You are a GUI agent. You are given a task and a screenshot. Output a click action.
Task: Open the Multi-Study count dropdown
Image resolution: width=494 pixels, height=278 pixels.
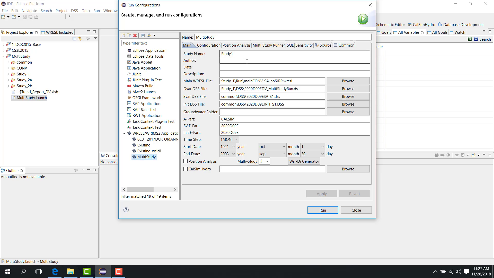click(264, 161)
